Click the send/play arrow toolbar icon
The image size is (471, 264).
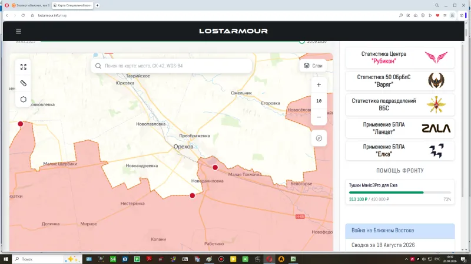pyautogui.click(x=430, y=15)
